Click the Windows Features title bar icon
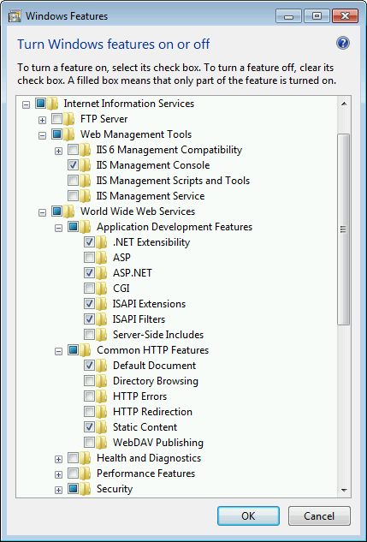The height and width of the screenshot is (542, 367). pyautogui.click(x=15, y=16)
